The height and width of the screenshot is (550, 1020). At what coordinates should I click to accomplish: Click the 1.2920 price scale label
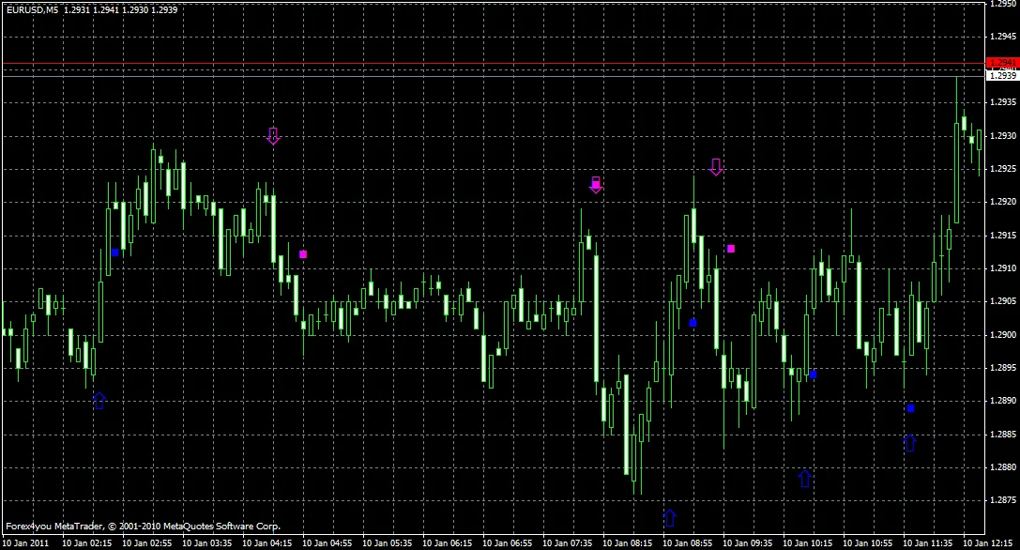pyautogui.click(x=1003, y=201)
